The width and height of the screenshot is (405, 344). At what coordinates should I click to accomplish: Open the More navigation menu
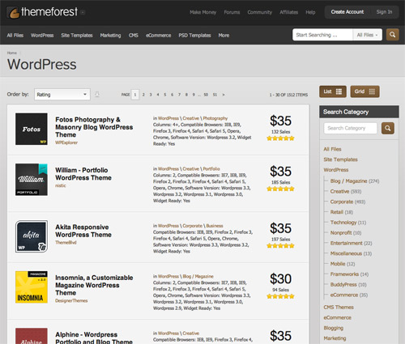point(224,36)
